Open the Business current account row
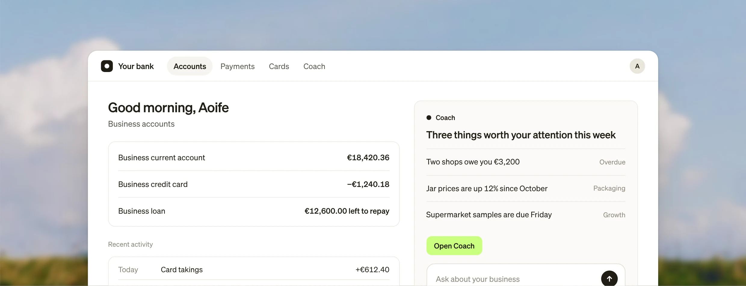This screenshot has width=746, height=286. point(254,158)
